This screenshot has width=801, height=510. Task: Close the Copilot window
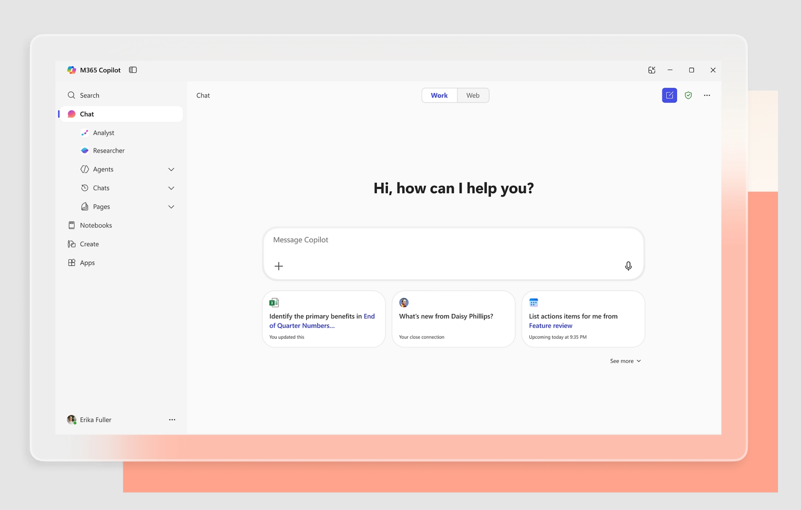pyautogui.click(x=713, y=70)
